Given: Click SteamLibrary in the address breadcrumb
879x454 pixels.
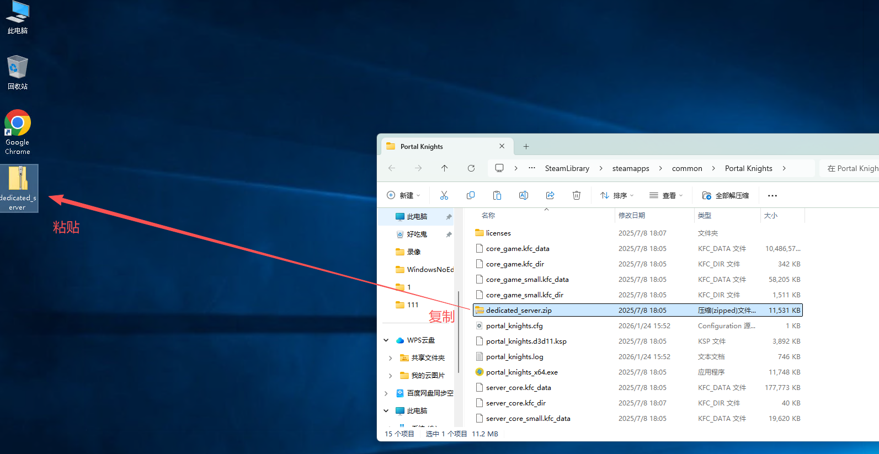Looking at the screenshot, I should (x=567, y=168).
